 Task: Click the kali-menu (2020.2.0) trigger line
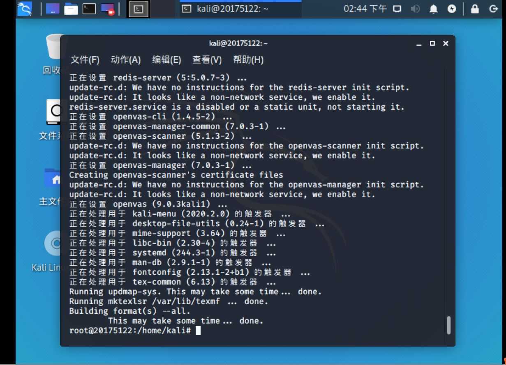[180, 214]
